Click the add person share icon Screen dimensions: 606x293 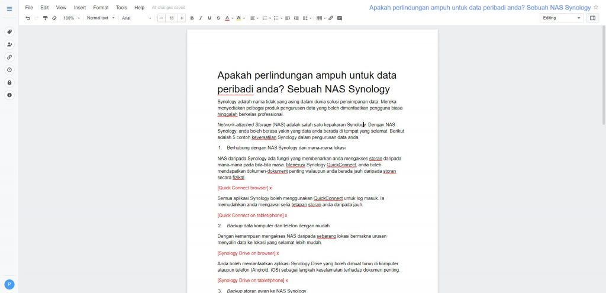[9, 44]
